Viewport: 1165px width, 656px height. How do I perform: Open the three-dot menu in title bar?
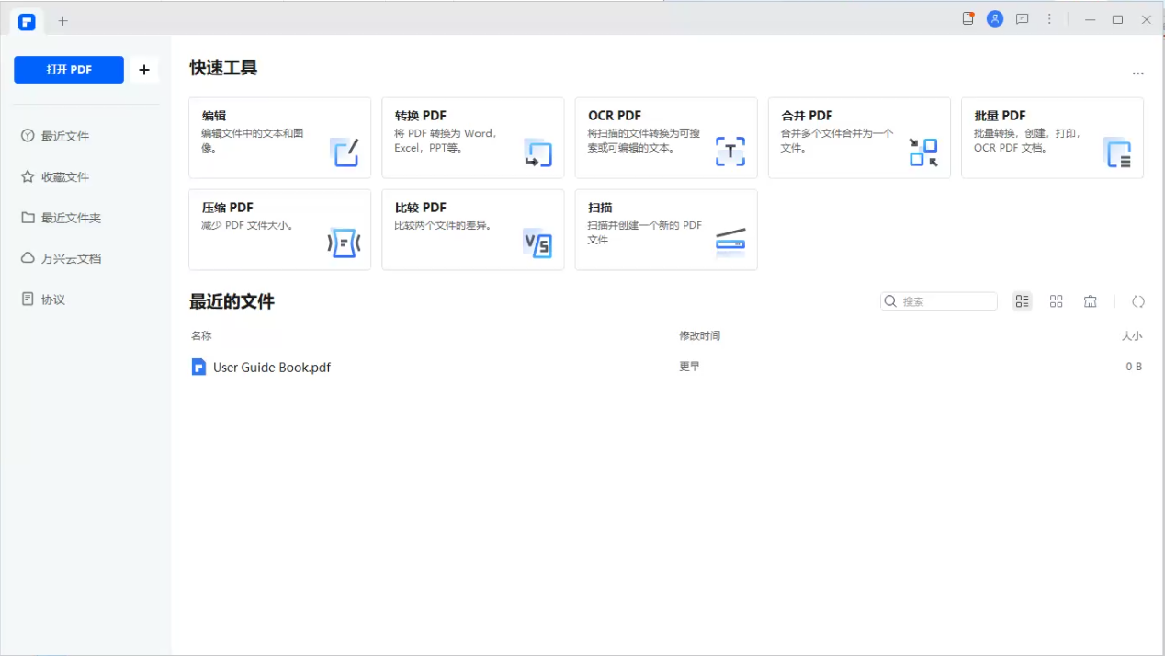tap(1049, 18)
